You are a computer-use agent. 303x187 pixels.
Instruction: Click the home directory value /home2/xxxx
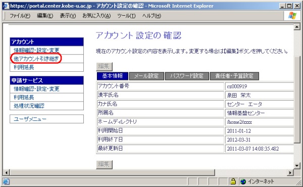(239, 122)
